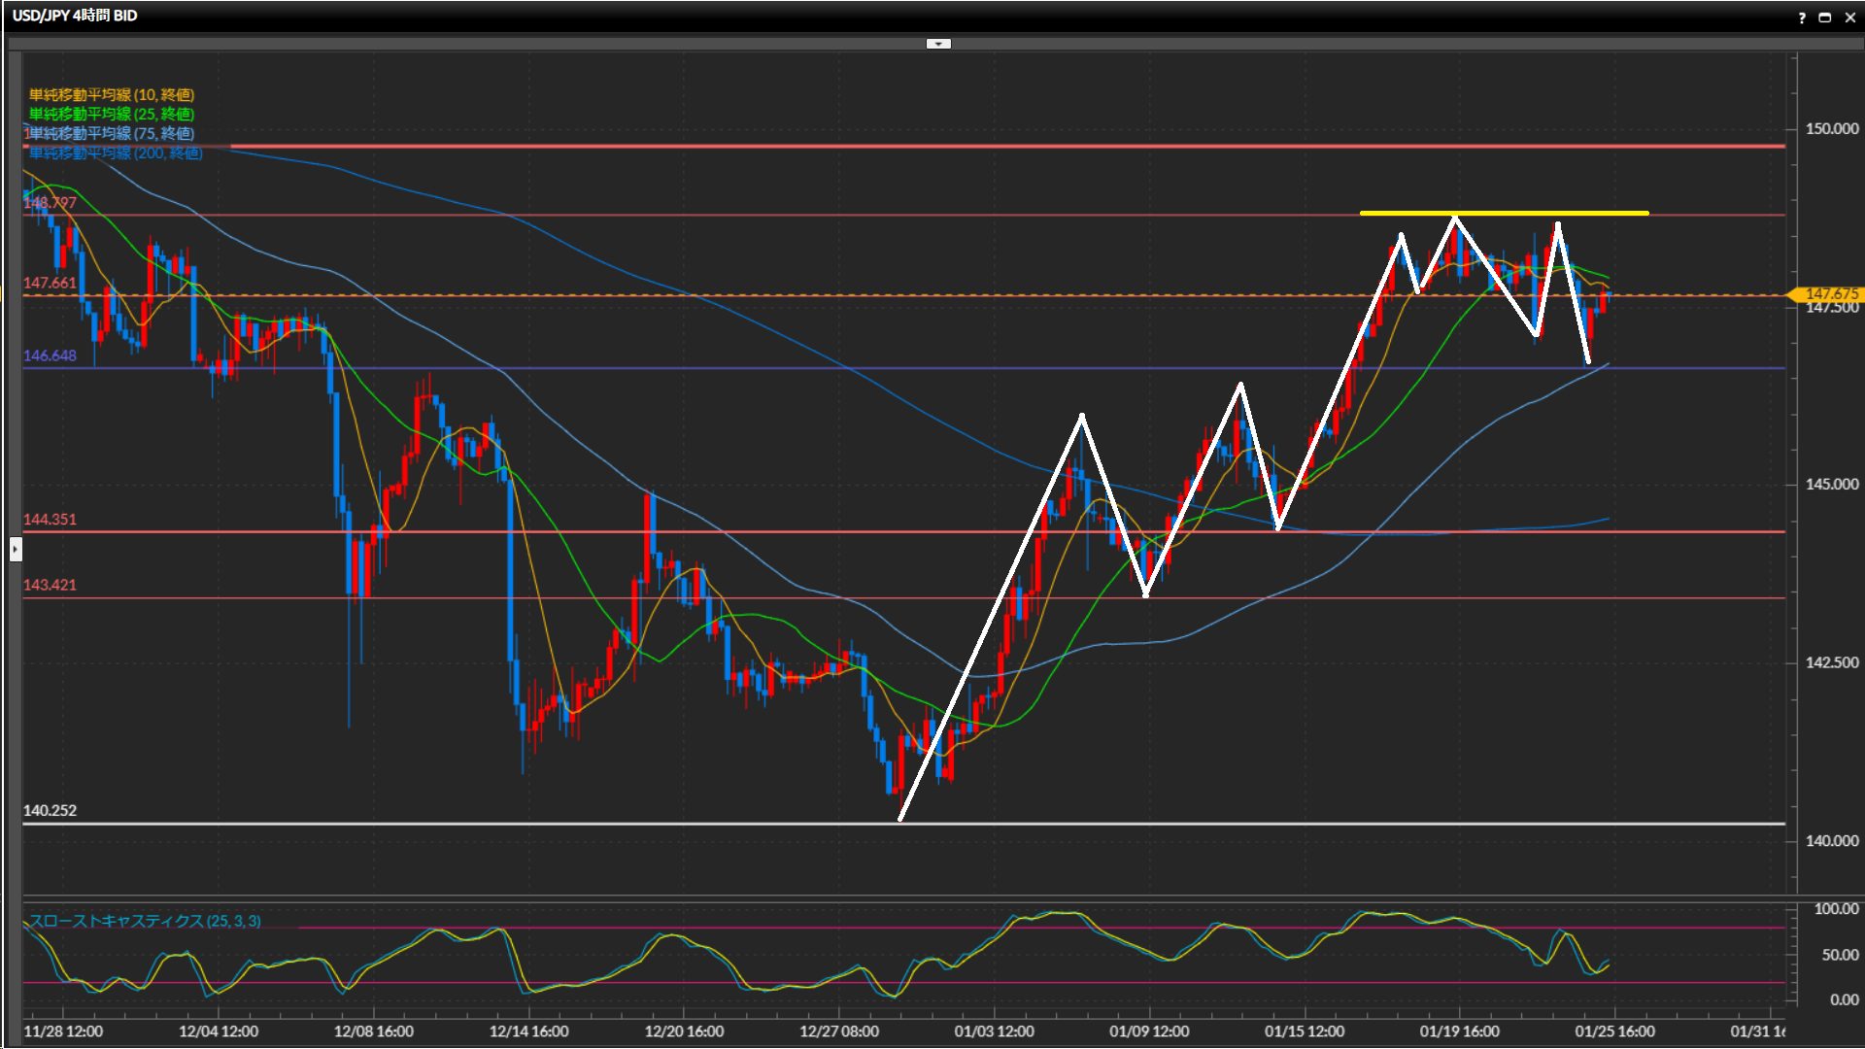The width and height of the screenshot is (1865, 1049).
Task: Click the 200-period moving average label
Action: click(x=117, y=153)
